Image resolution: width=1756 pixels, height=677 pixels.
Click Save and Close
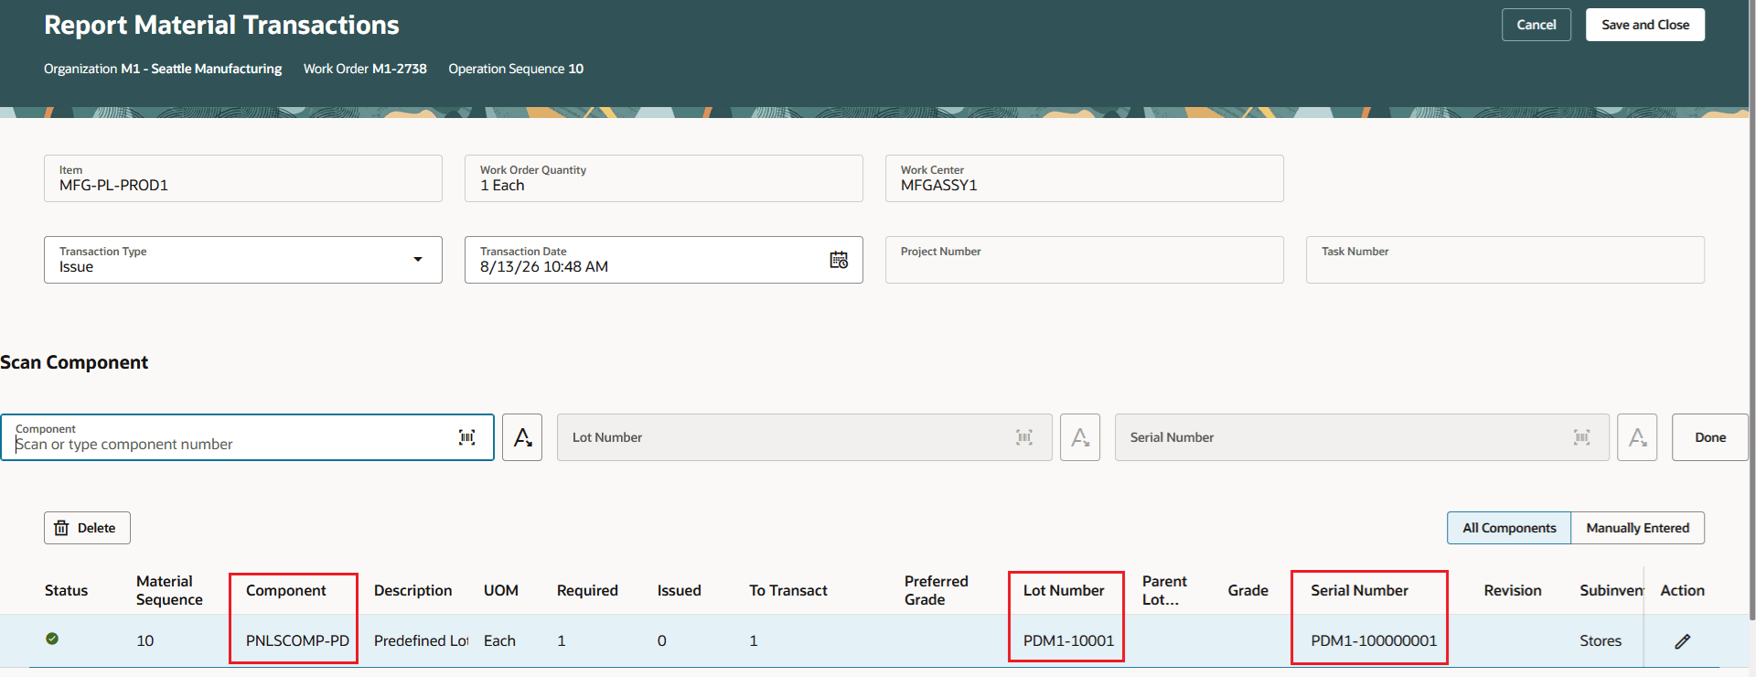tap(1645, 25)
